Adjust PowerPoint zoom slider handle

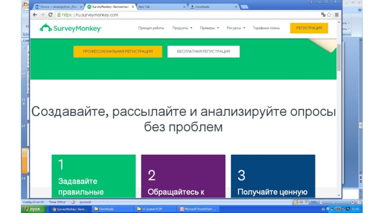[334, 202]
